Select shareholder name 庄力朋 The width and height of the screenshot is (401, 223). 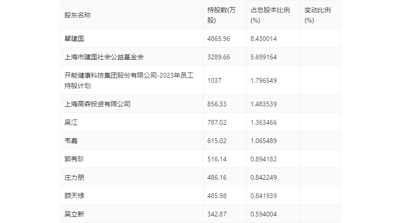[74, 177]
